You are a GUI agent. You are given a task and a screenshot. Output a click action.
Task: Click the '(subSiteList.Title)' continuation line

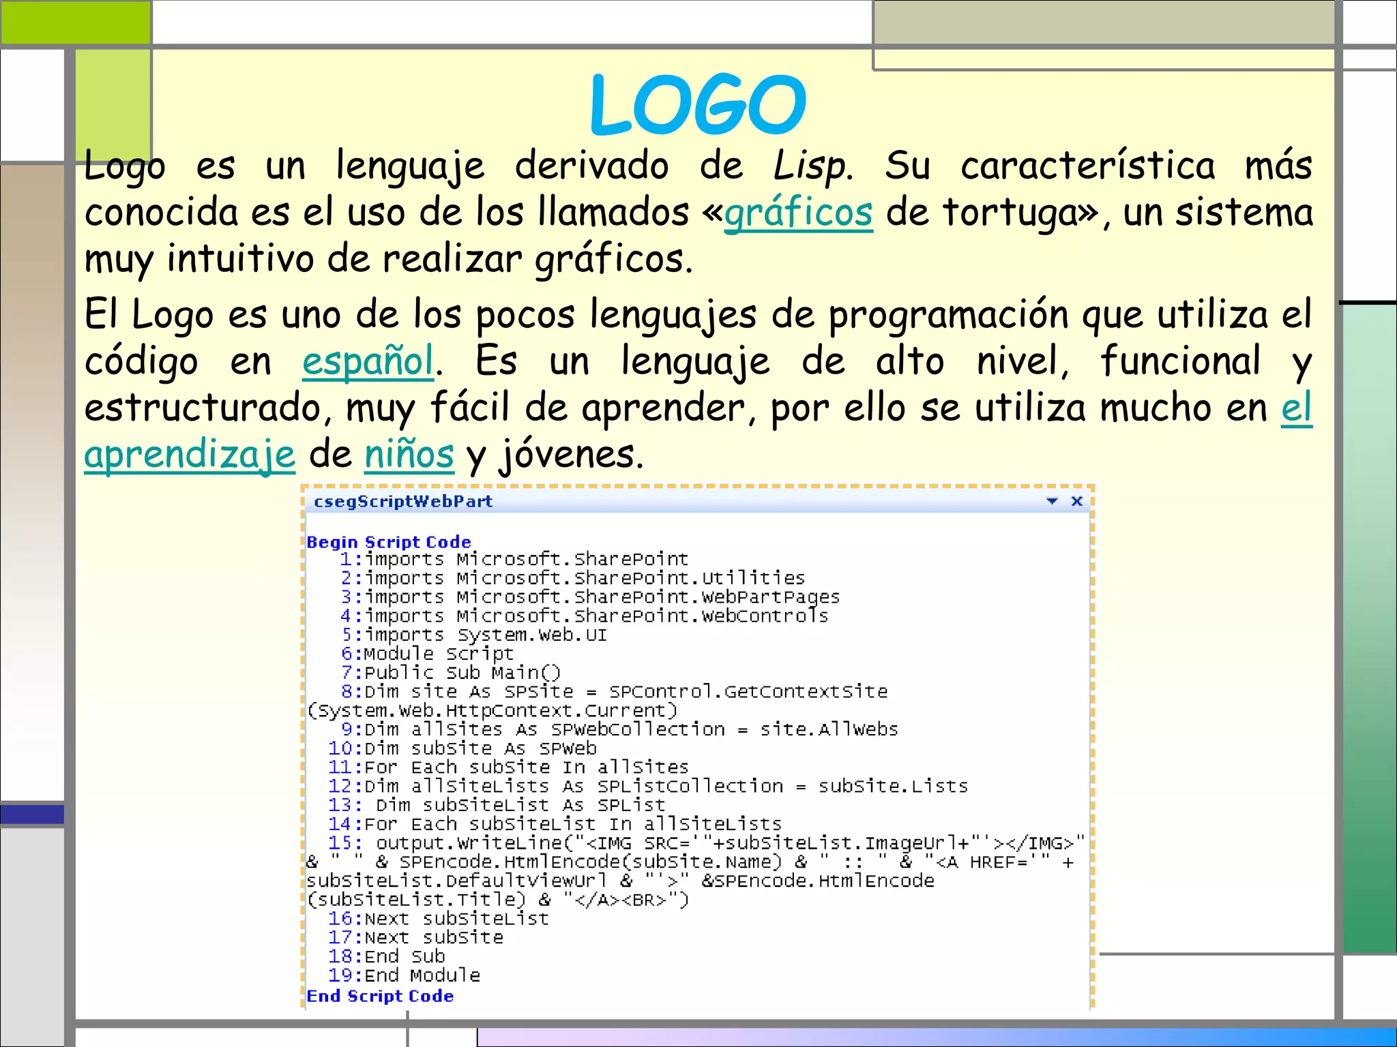tap(498, 900)
